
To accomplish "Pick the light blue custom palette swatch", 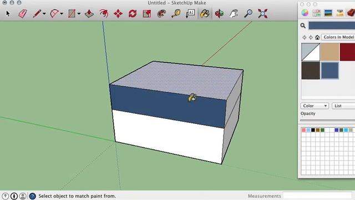I will [x=308, y=130].
